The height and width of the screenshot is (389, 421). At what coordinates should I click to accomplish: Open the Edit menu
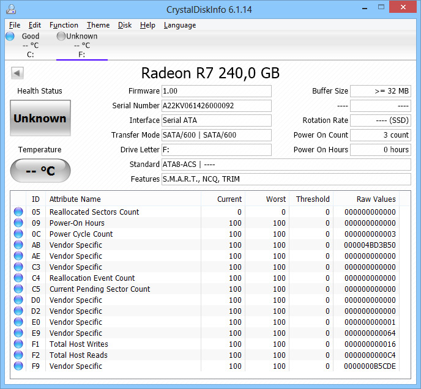pyautogui.click(x=35, y=25)
